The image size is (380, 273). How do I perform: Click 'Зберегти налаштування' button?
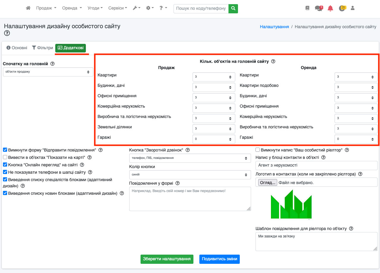tap(167, 259)
